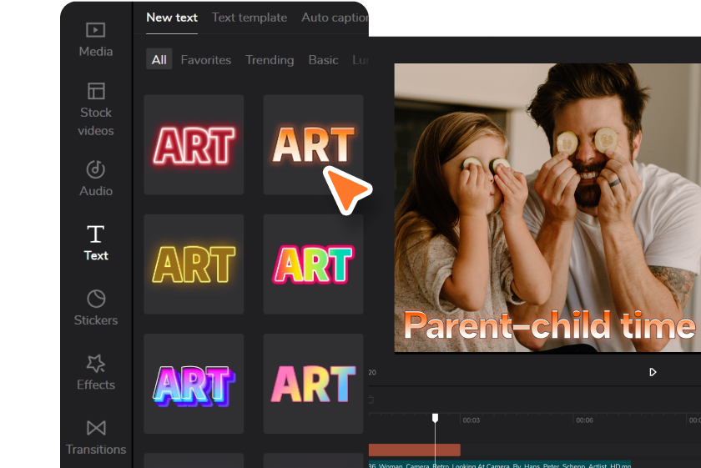Choose the yellow neon outline ART style
Image resolution: width=701 pixels, height=468 pixels.
(194, 264)
